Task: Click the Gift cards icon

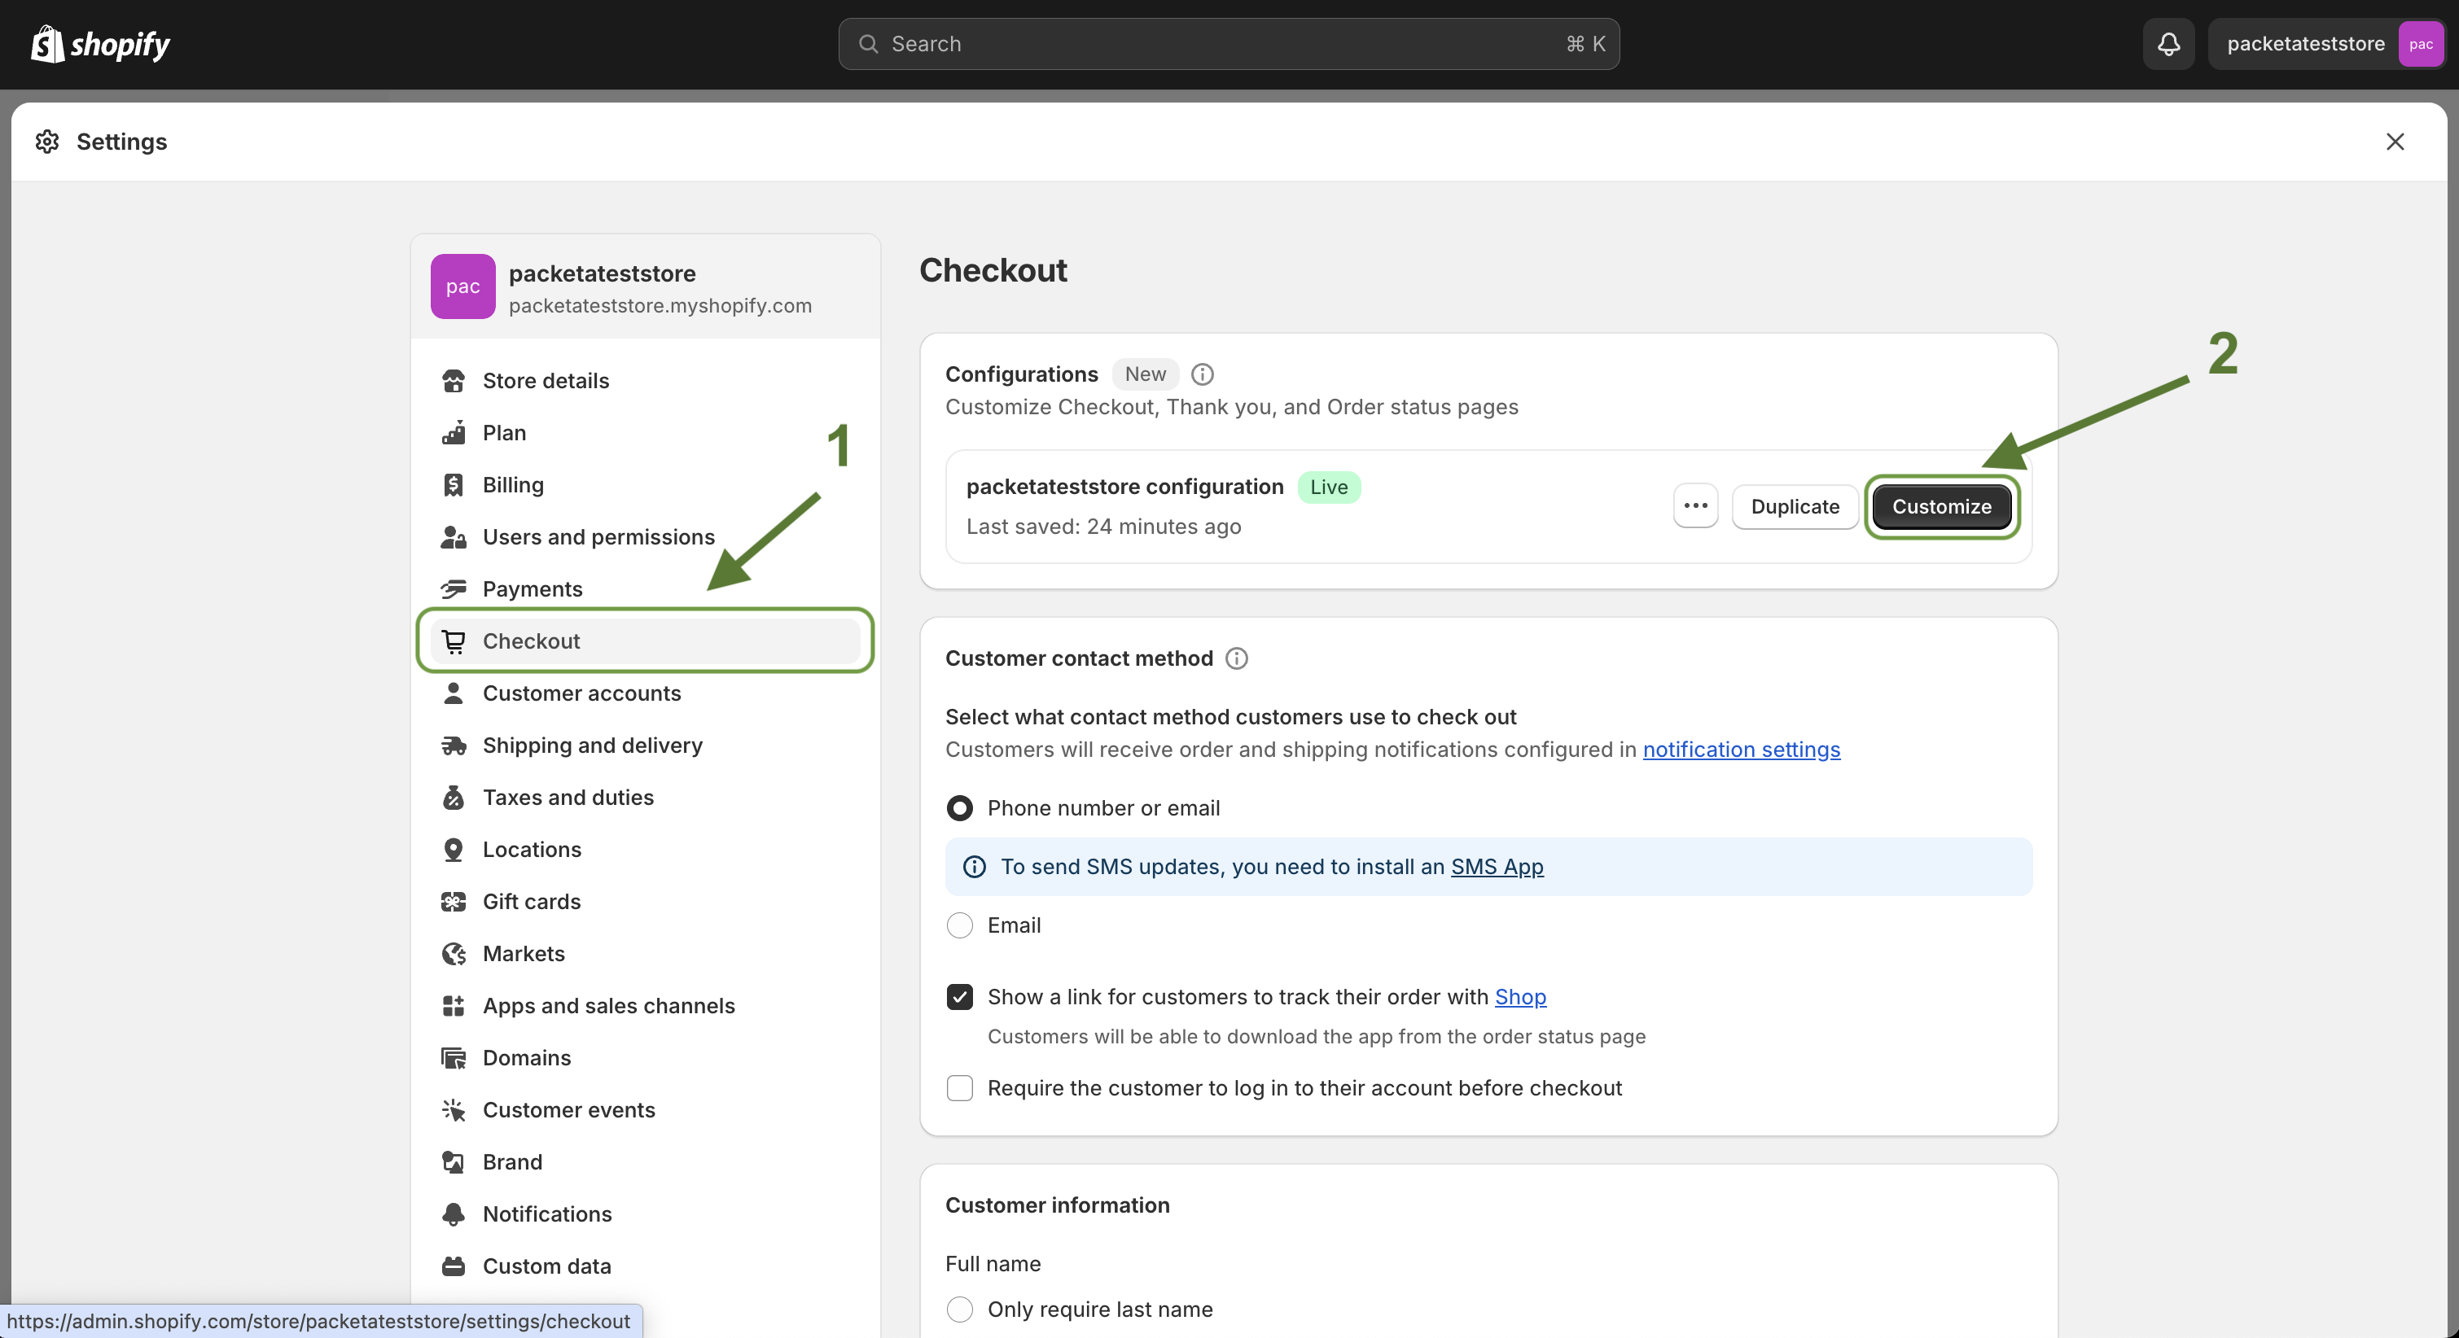Action: coord(454,902)
